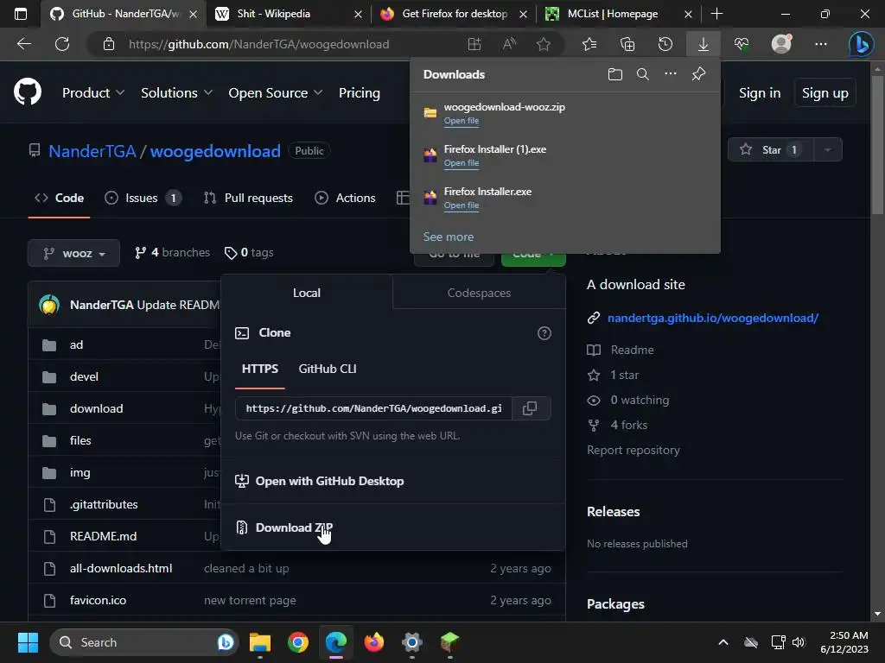The image size is (885, 663).
Task: Open the Windows Start menu
Action: click(x=28, y=642)
